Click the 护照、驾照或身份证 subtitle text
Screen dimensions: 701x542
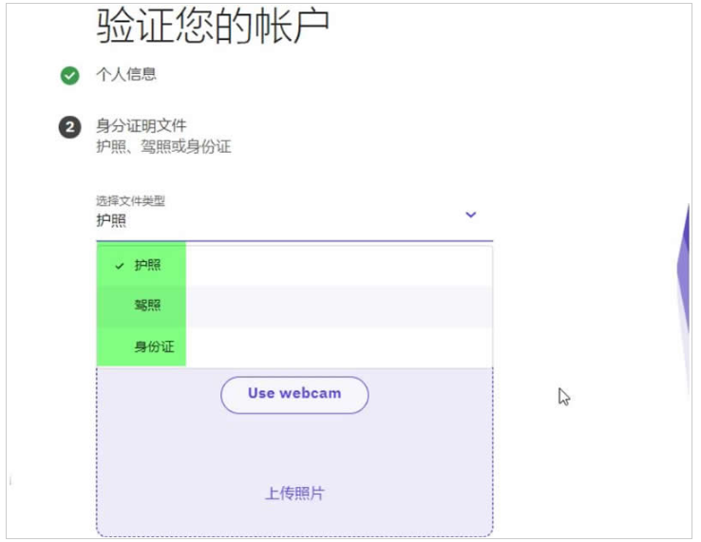[x=163, y=147]
